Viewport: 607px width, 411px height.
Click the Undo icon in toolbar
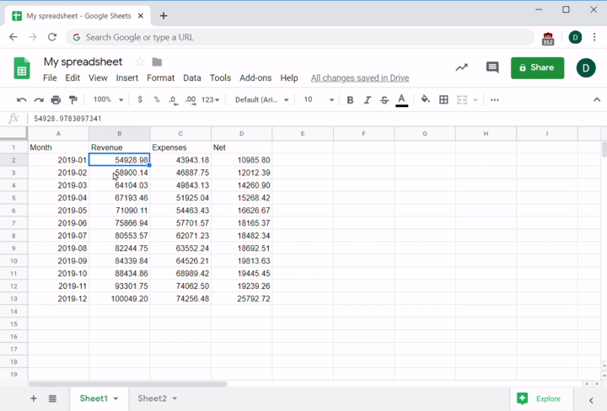22,99
